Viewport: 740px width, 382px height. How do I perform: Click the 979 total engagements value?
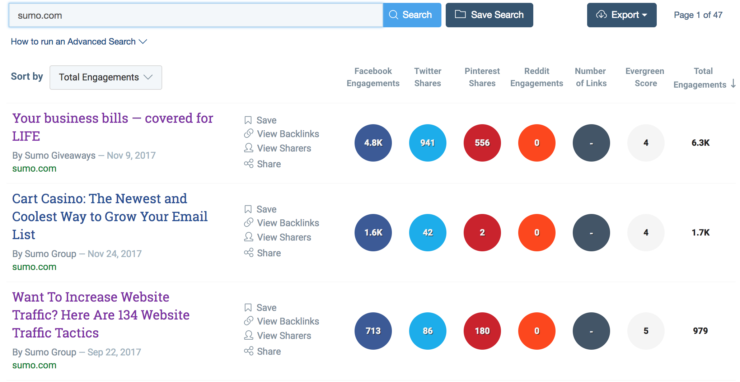click(701, 331)
